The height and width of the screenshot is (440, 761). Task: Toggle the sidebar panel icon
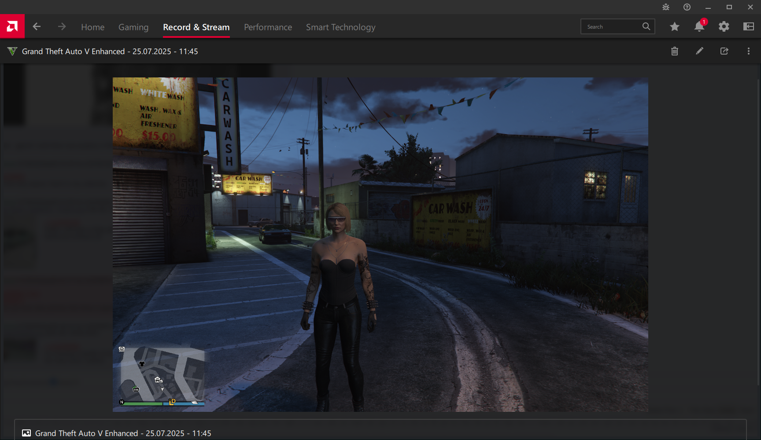click(749, 27)
